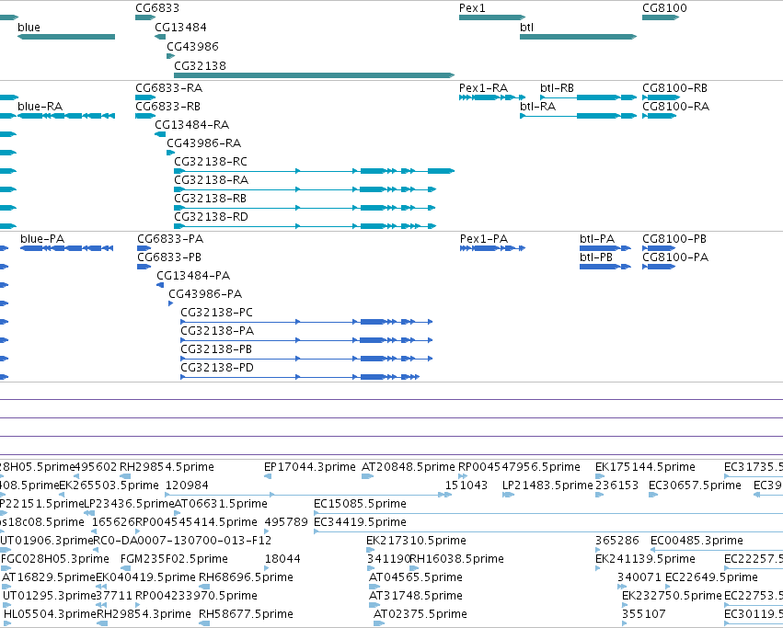The width and height of the screenshot is (783, 628).
Task: Select the CG32138-RC transcript label
Action: pyautogui.click(x=211, y=162)
